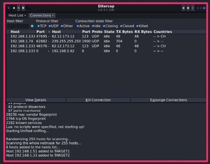Sort by the Proto column header
Viewport: 210px width, 164px height.
coord(97,32)
